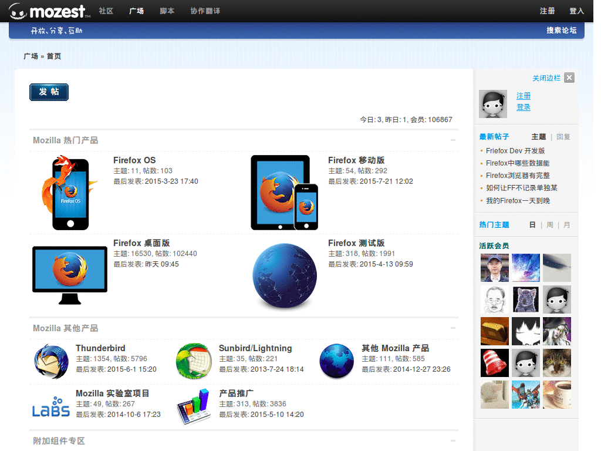
Task: Open the cat photo member avatar
Action: pos(557,363)
